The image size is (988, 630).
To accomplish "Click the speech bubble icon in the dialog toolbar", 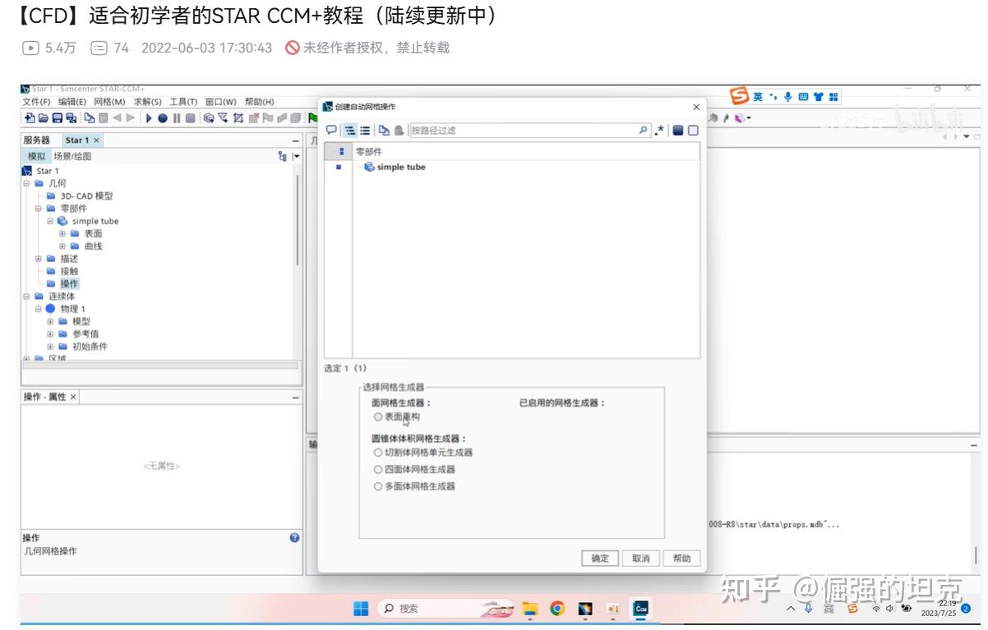I will point(331,130).
